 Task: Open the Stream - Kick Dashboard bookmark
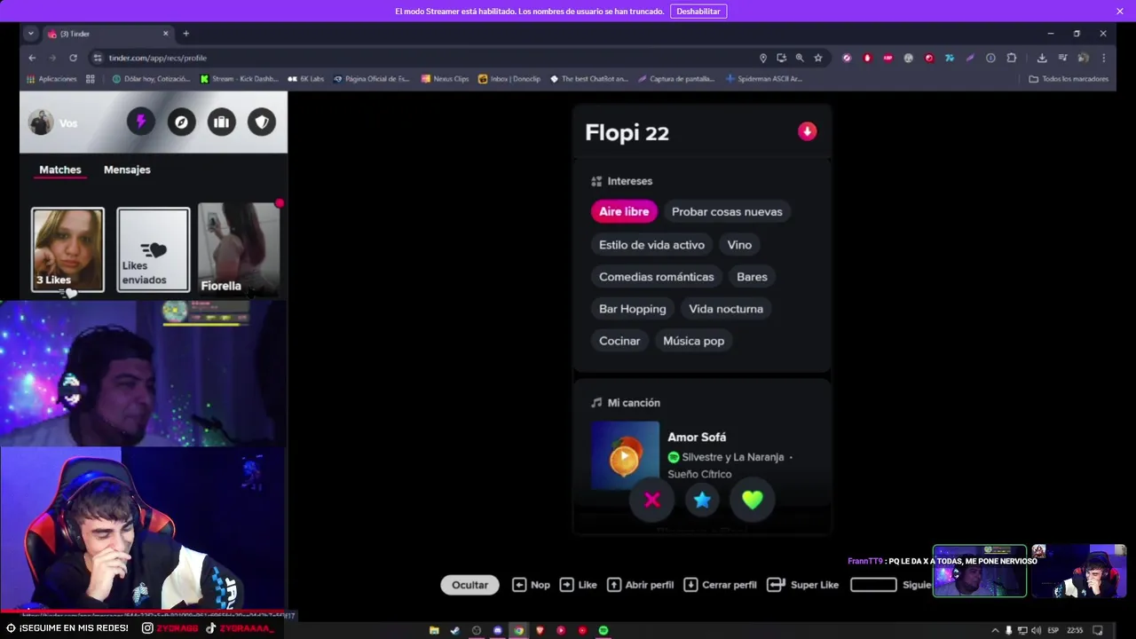(x=239, y=79)
